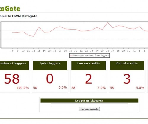Click the chart peak above day 26
Image resolution: width=148 pixels, height=124 pixels.
107,23
